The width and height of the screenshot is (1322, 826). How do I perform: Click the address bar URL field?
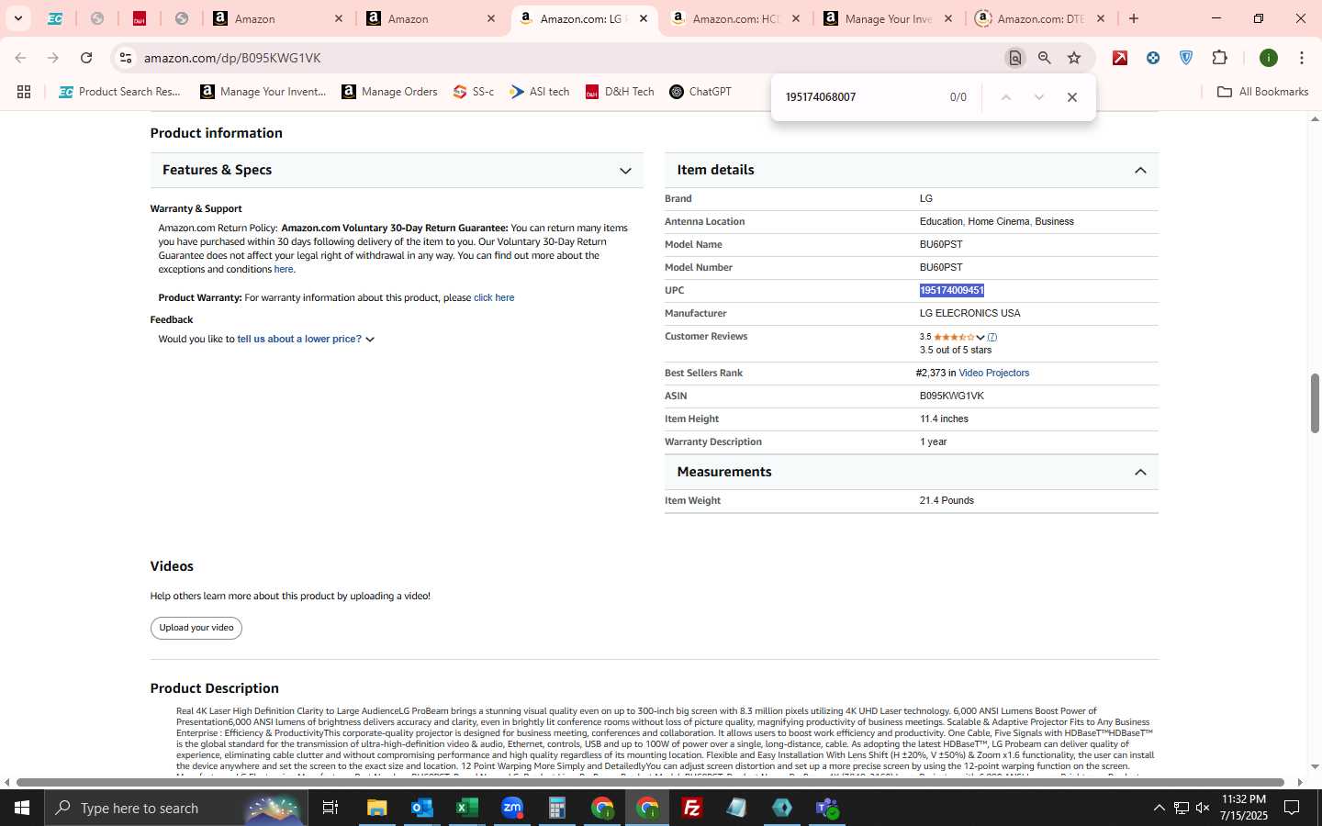[569, 58]
